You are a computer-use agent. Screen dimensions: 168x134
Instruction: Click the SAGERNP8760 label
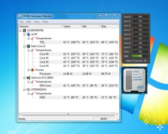coord(35,30)
